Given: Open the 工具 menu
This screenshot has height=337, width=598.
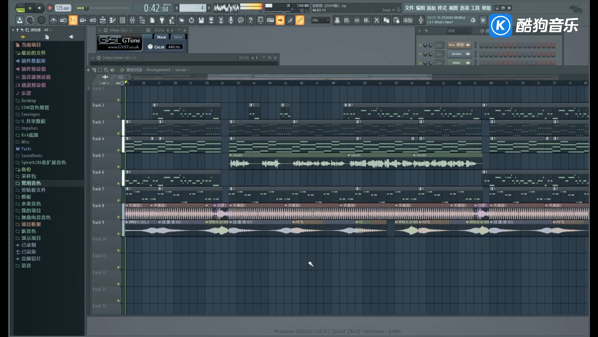Looking at the screenshot, I should (475, 8).
